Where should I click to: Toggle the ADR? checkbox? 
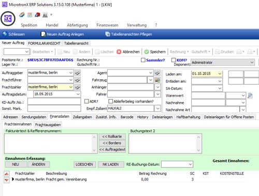point(87,101)
